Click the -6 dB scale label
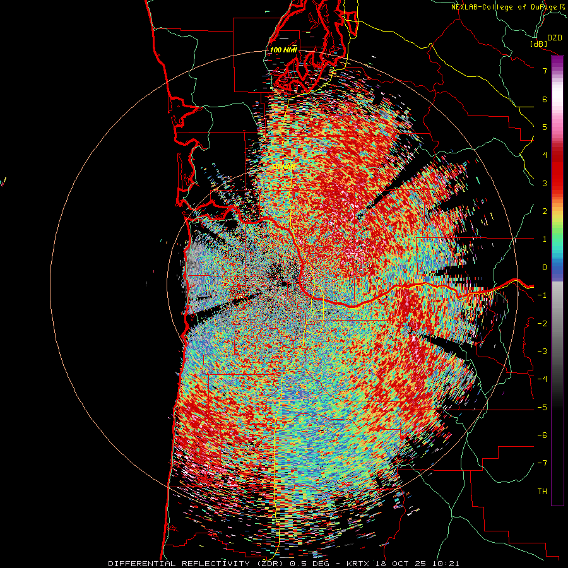Screen dimensions: 568x568 (542, 435)
